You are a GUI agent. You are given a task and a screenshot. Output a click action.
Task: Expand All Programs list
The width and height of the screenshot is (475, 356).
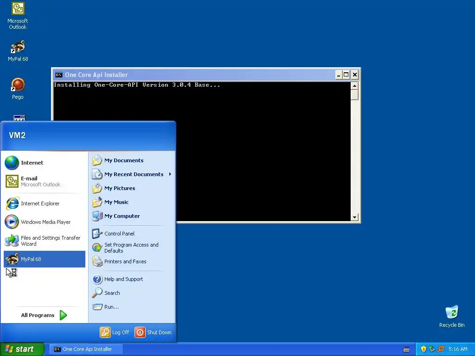coord(44,315)
